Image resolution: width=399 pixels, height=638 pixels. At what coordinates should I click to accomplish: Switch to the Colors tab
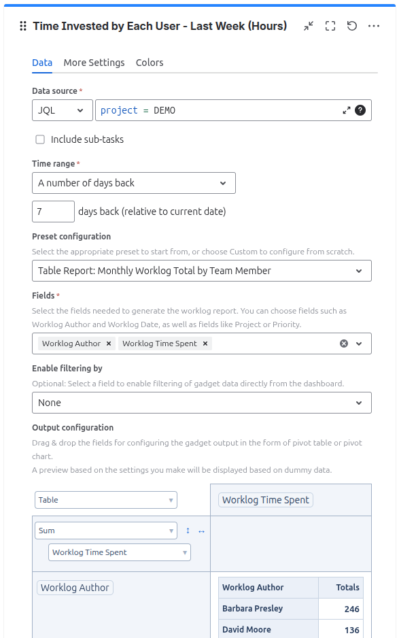click(150, 63)
